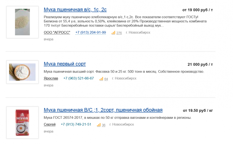Click the flour pile thumbnail image
Viewport: 233px width, 145px height.
(x=22, y=22)
